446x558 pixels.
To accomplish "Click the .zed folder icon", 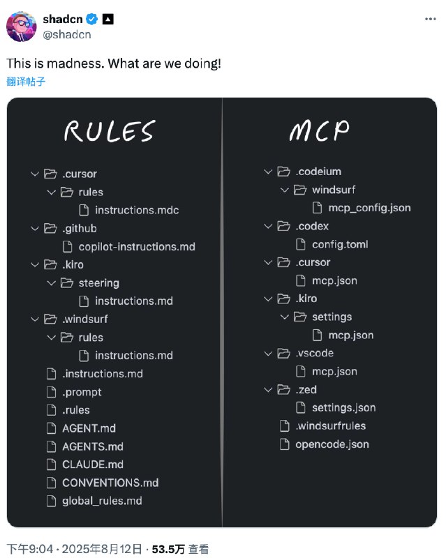I will click(x=283, y=390).
